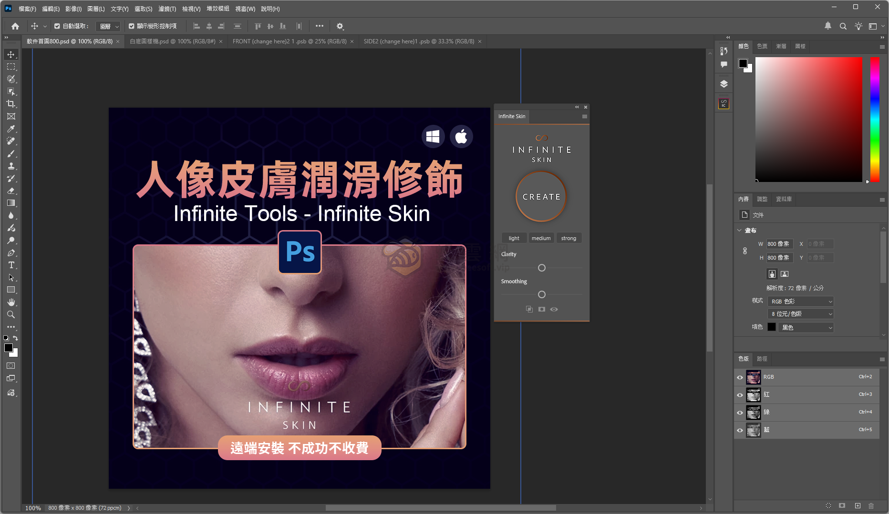The width and height of the screenshot is (889, 514).
Task: Open the 黑色 fill color dropdown
Action: click(806, 328)
